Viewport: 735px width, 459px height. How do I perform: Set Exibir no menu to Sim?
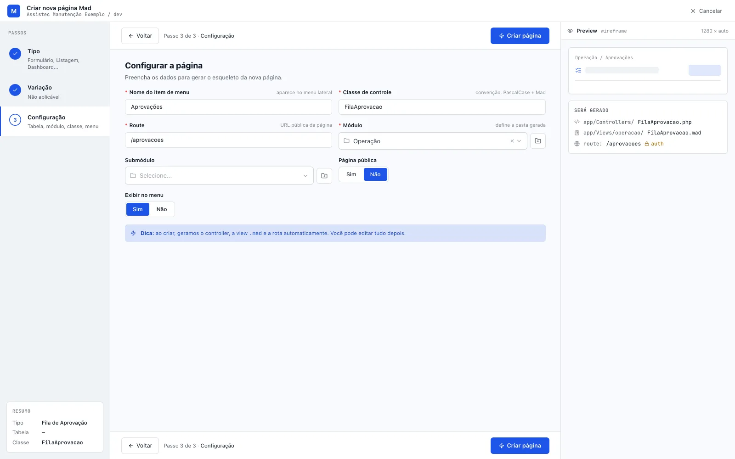point(138,209)
